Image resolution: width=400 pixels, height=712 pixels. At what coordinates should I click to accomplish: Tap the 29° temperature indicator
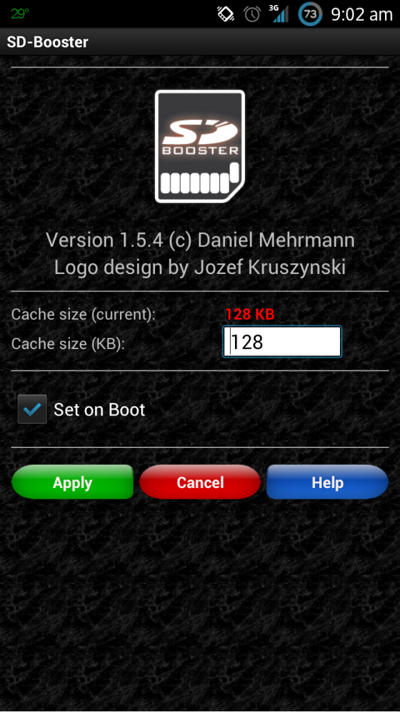20,14
